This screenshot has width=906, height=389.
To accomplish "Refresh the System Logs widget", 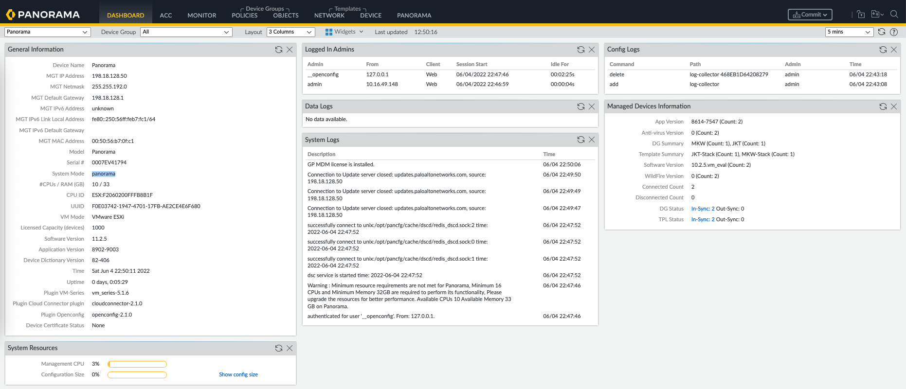I will [x=580, y=140].
